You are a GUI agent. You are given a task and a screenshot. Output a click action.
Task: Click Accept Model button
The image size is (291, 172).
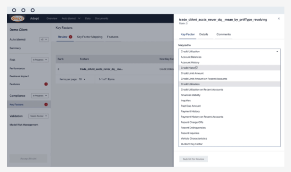[28, 158]
